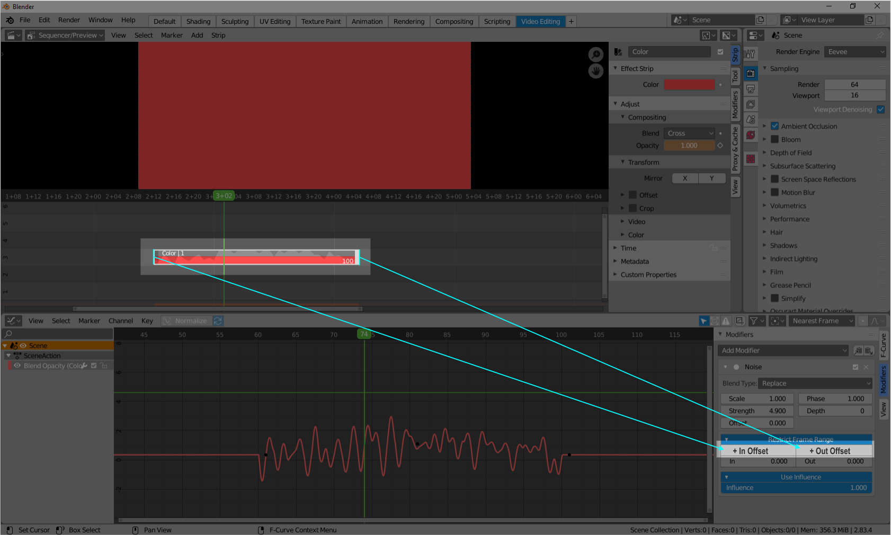The width and height of the screenshot is (891, 535).
Task: Toggle Only Selected arrow in graph editor
Action: tap(703, 321)
